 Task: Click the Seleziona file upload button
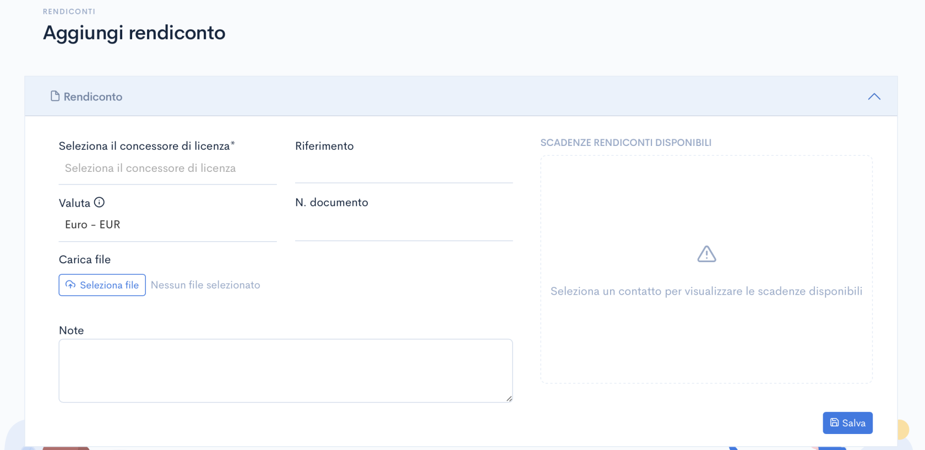pos(102,285)
